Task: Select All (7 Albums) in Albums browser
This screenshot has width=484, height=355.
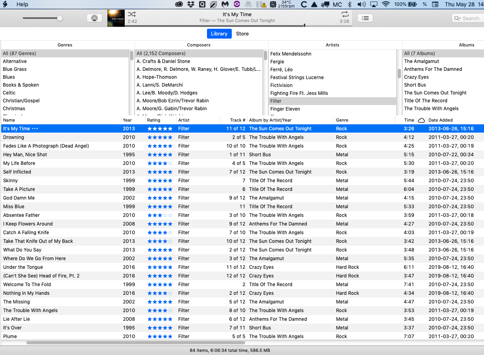Action: click(x=443, y=54)
